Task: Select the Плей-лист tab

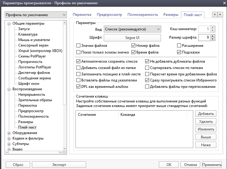Action: [x=193, y=15]
